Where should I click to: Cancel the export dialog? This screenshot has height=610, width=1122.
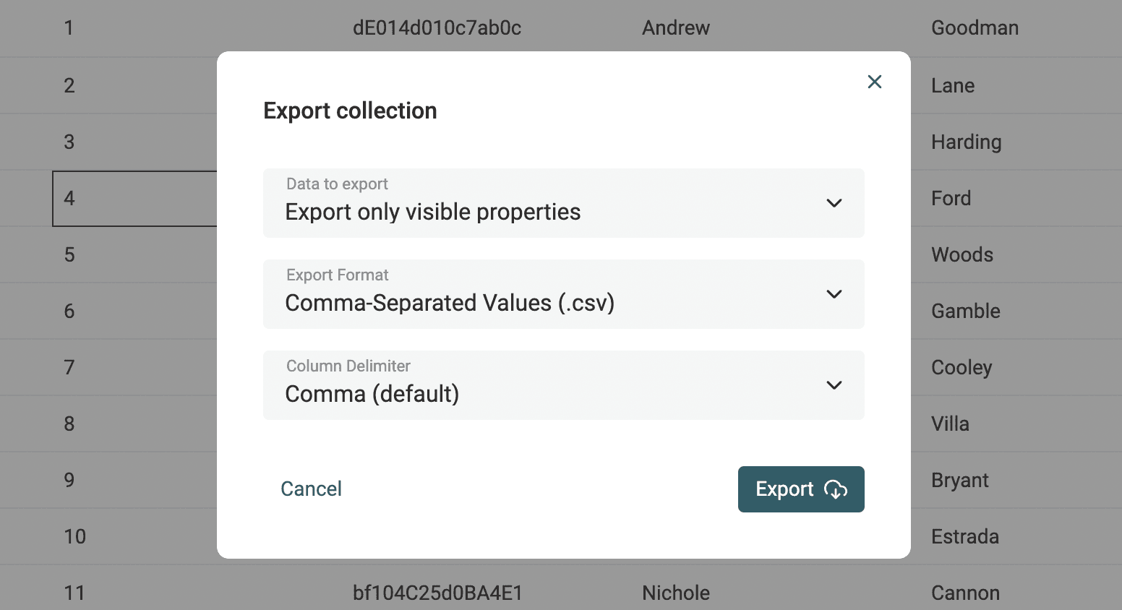[311, 489]
